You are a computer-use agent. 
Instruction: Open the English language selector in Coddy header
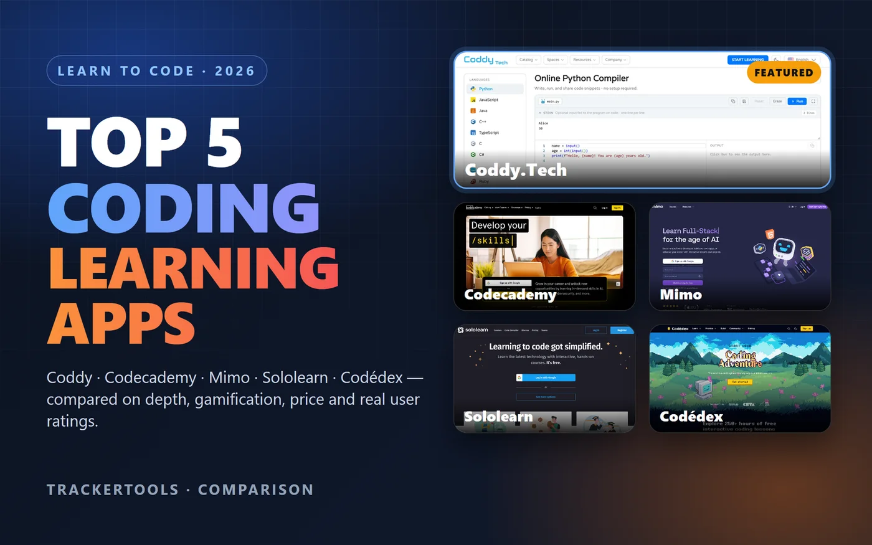(802, 60)
